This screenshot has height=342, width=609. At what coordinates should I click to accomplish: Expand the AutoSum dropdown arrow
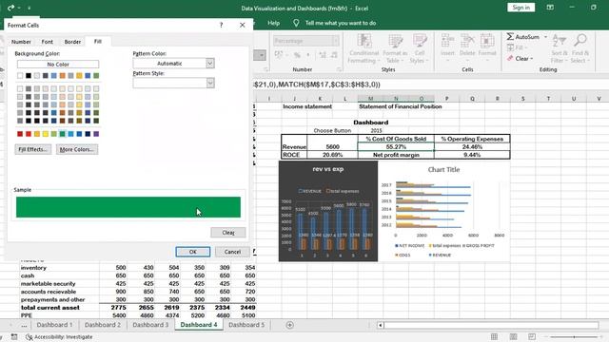[x=545, y=37]
